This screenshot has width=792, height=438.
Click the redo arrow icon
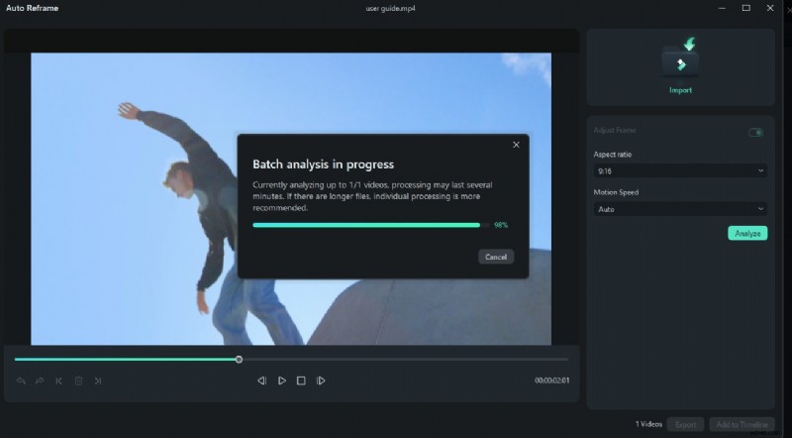pyautogui.click(x=40, y=381)
